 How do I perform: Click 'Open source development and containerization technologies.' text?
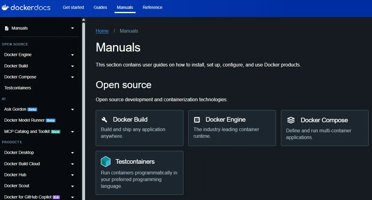pyautogui.click(x=162, y=99)
